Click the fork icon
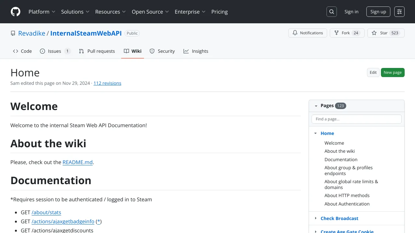Image resolution: width=415 pixels, height=233 pixels. (x=337, y=33)
